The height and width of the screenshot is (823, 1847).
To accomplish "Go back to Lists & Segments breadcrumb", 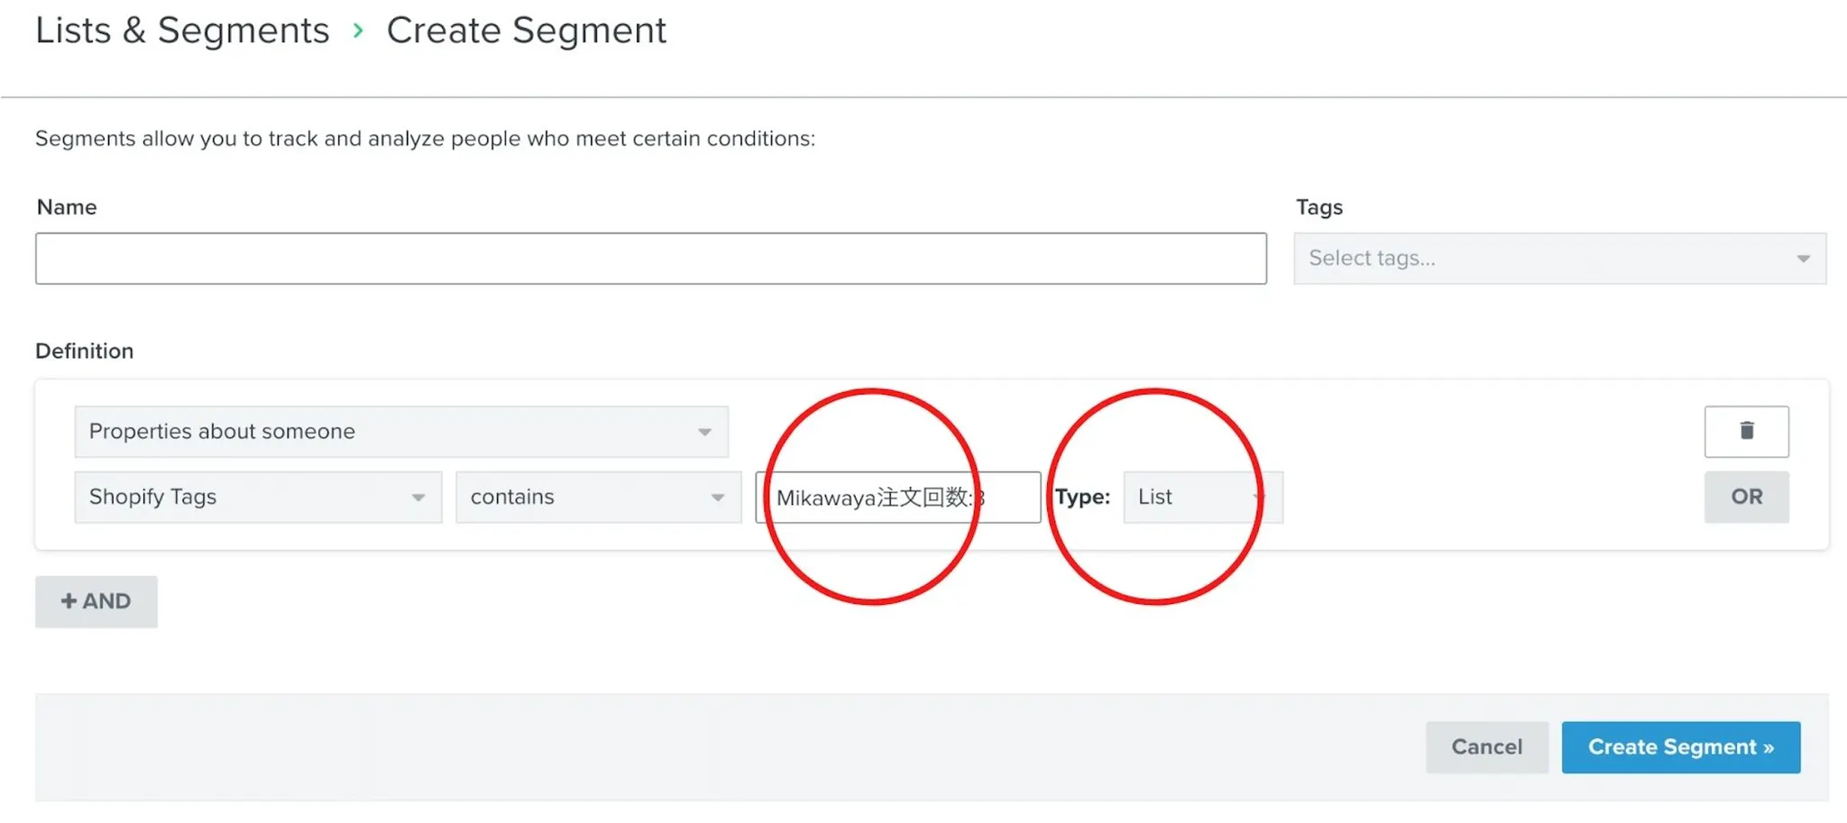I will click(x=182, y=31).
